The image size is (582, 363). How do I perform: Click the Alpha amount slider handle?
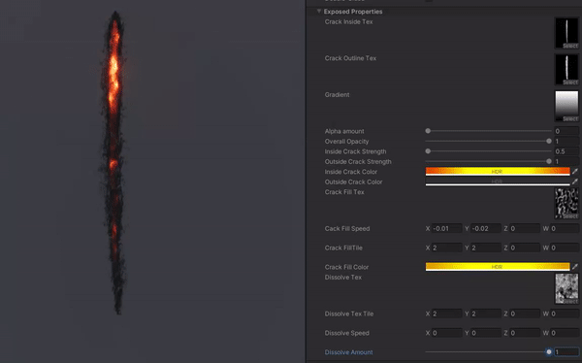tap(428, 131)
